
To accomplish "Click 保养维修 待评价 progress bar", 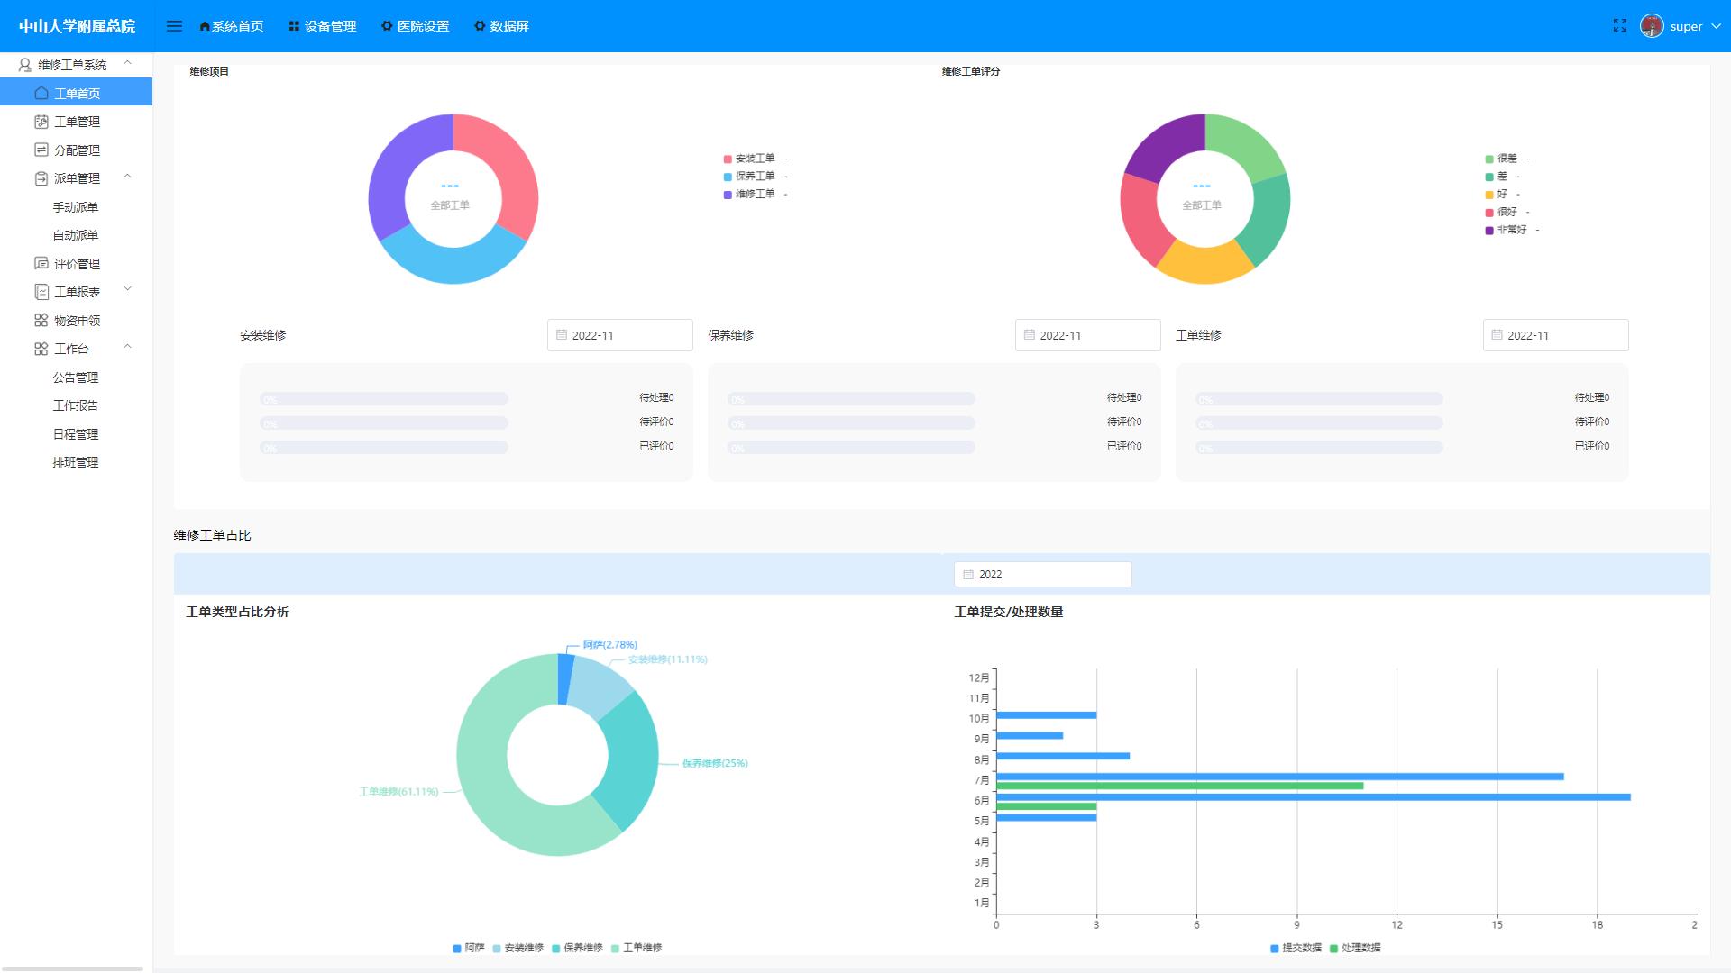I will click(x=852, y=423).
